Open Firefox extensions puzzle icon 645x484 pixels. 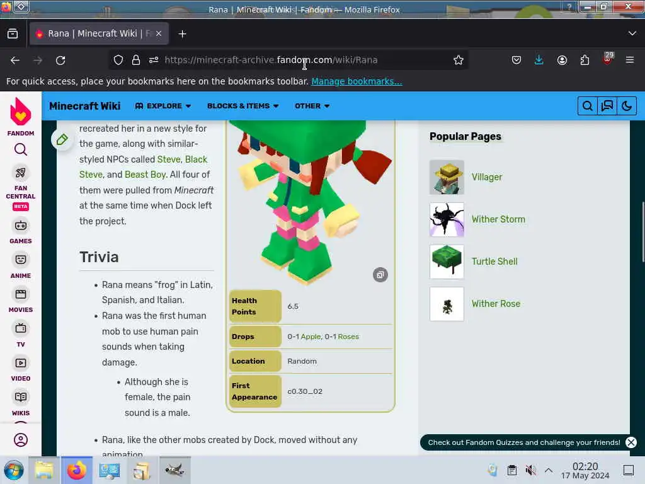point(585,60)
